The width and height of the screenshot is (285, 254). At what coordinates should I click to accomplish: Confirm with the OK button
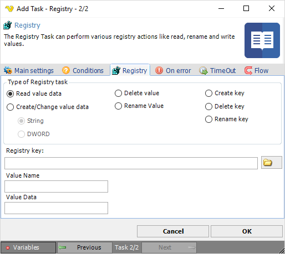(247, 231)
